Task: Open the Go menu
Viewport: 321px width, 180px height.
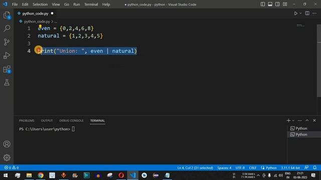Action: [x=66, y=4]
